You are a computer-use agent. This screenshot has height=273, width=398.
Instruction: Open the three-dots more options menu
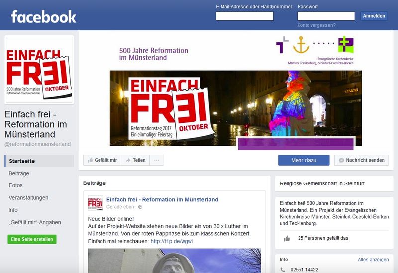pos(157,160)
